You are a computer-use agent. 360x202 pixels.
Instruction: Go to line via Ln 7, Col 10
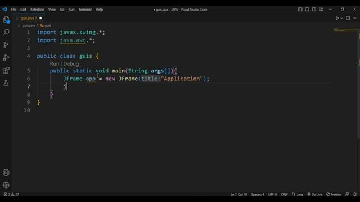[238, 195]
